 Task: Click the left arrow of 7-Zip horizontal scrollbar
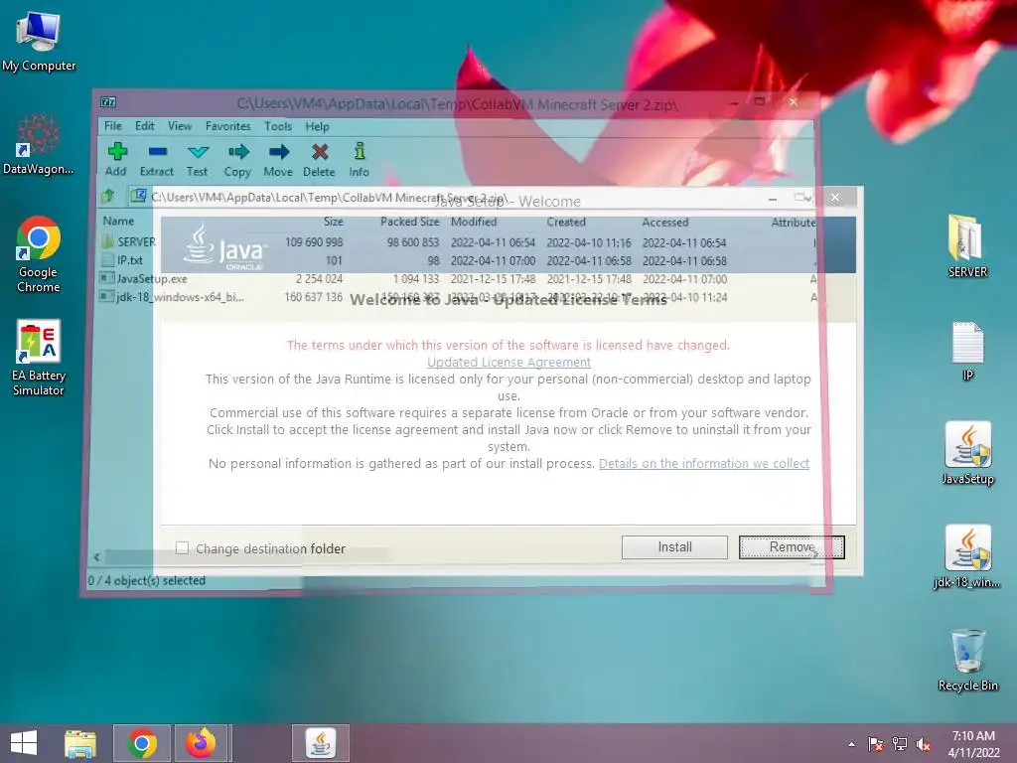[x=96, y=556]
